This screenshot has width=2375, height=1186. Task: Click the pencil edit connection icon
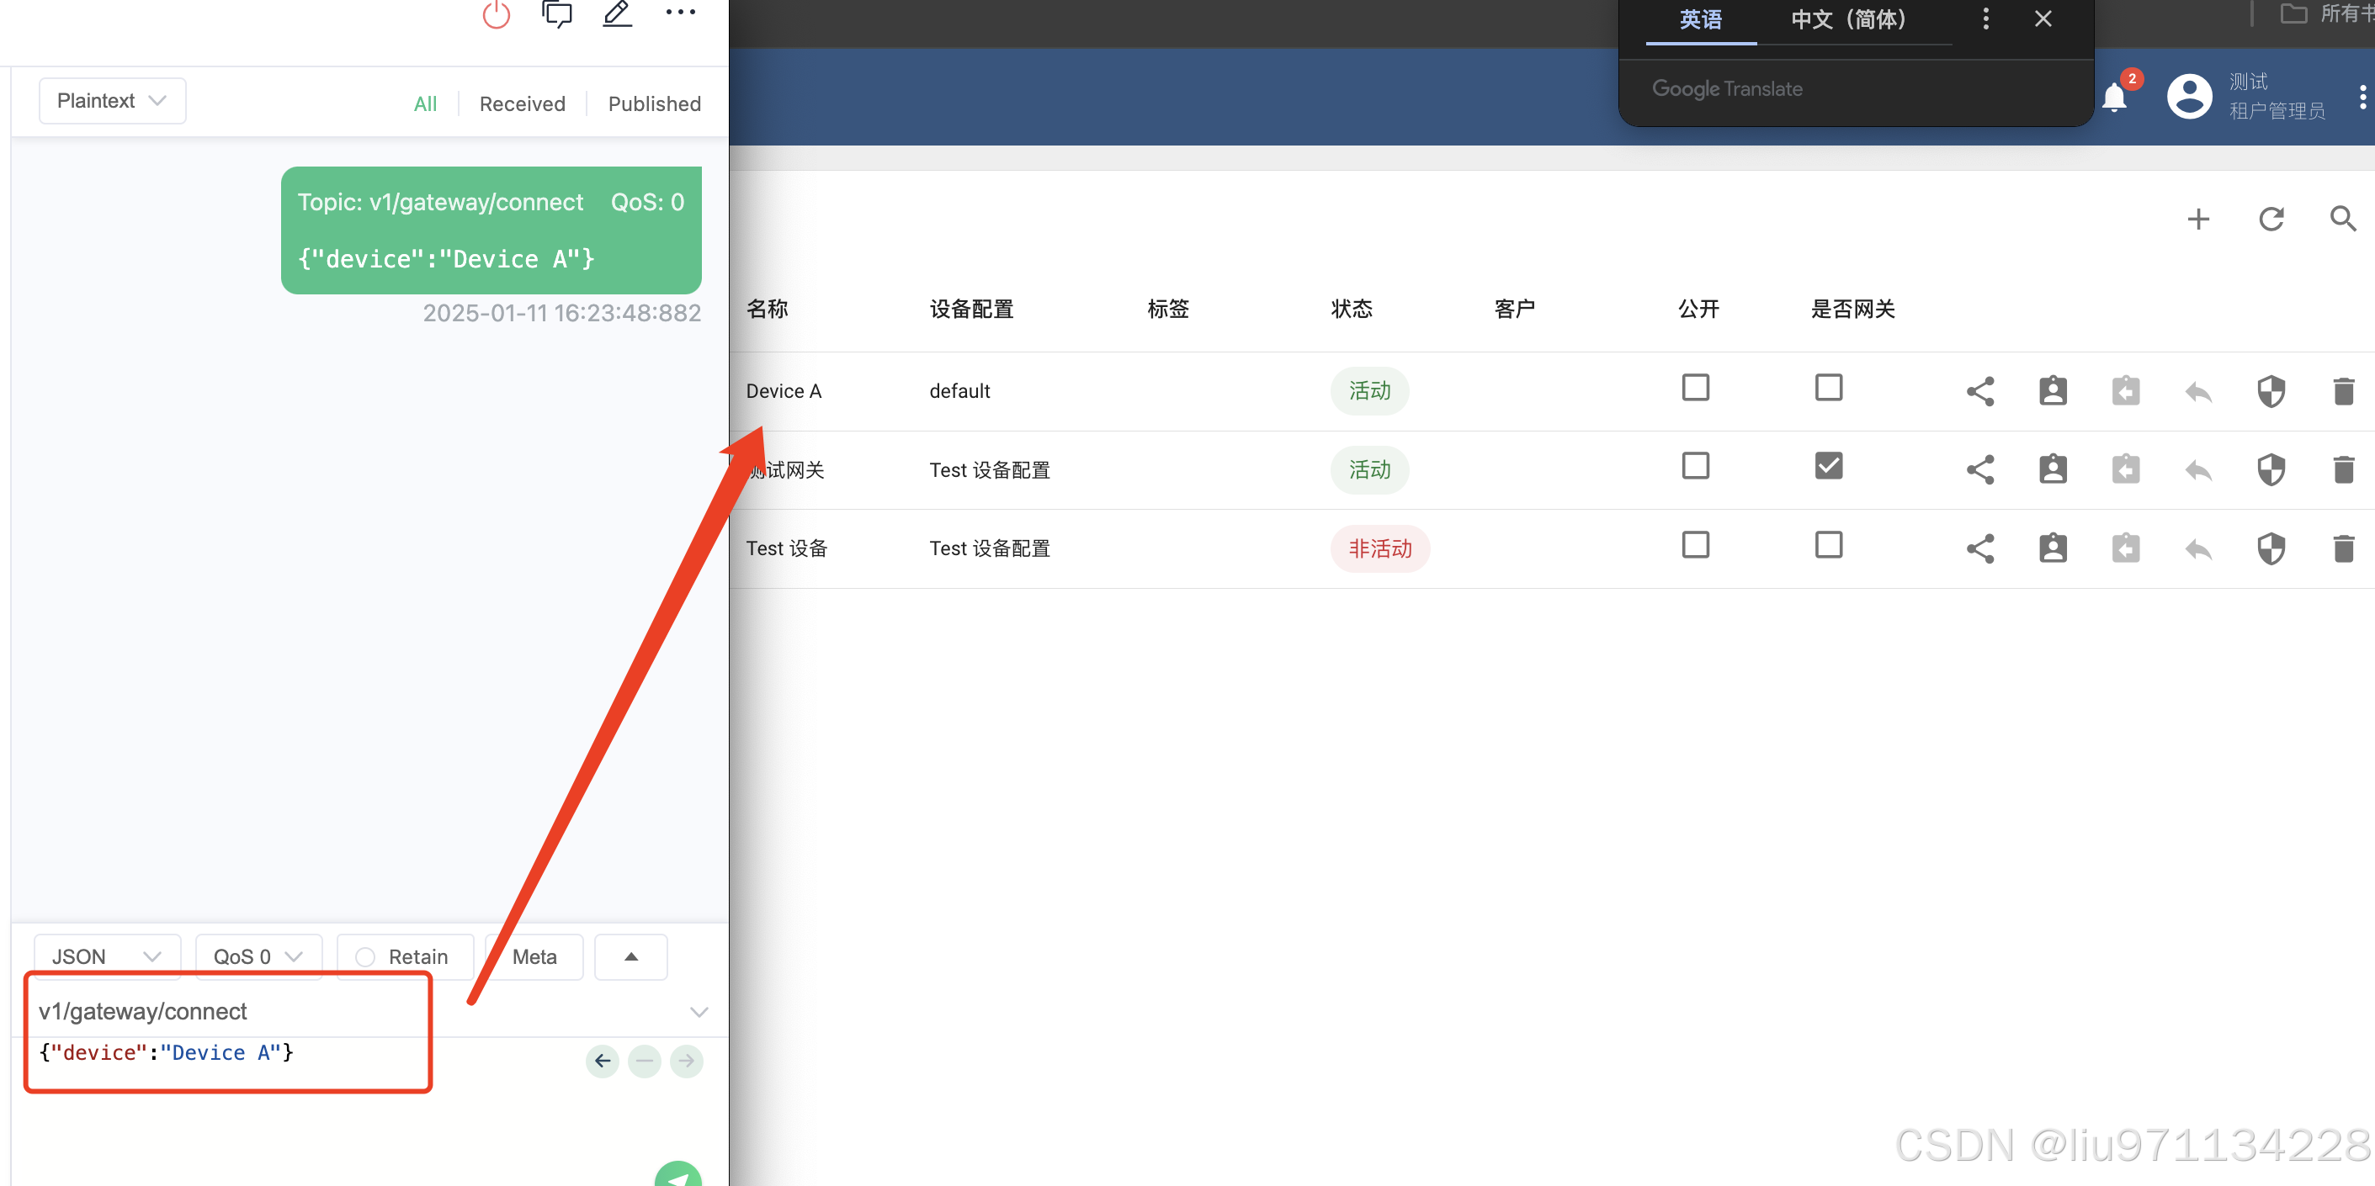point(617,13)
